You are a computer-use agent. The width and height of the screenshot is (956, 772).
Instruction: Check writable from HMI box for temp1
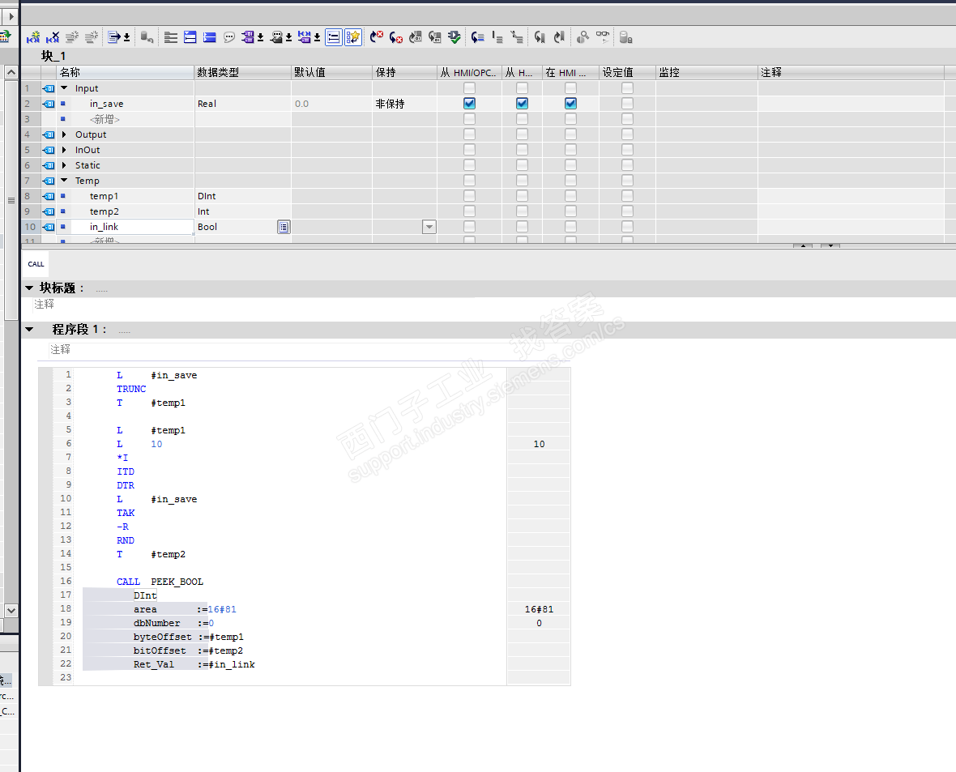point(522,196)
